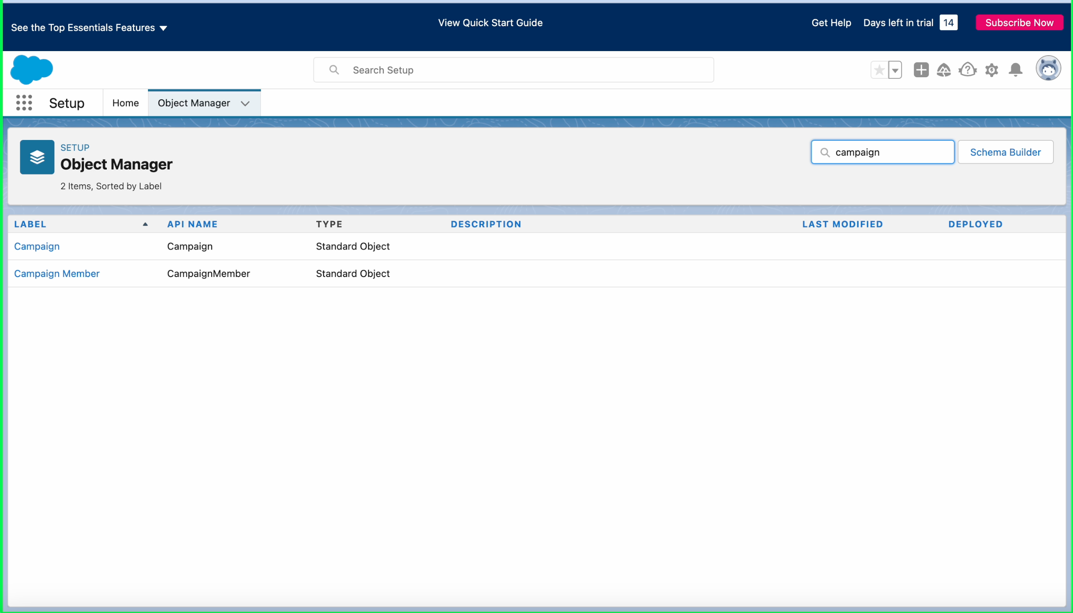Open the Campaign Member object link

pyautogui.click(x=57, y=274)
